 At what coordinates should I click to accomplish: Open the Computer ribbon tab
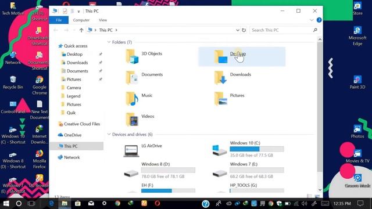(81, 20)
